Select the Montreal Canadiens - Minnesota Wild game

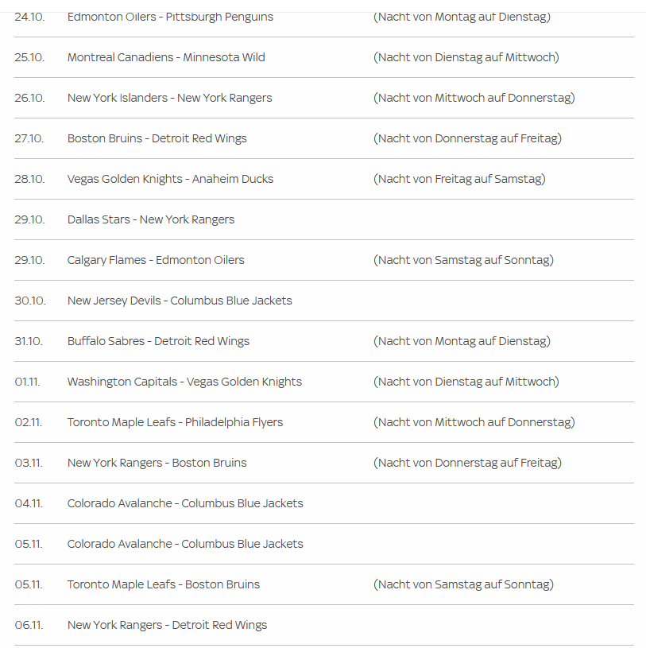tap(166, 57)
